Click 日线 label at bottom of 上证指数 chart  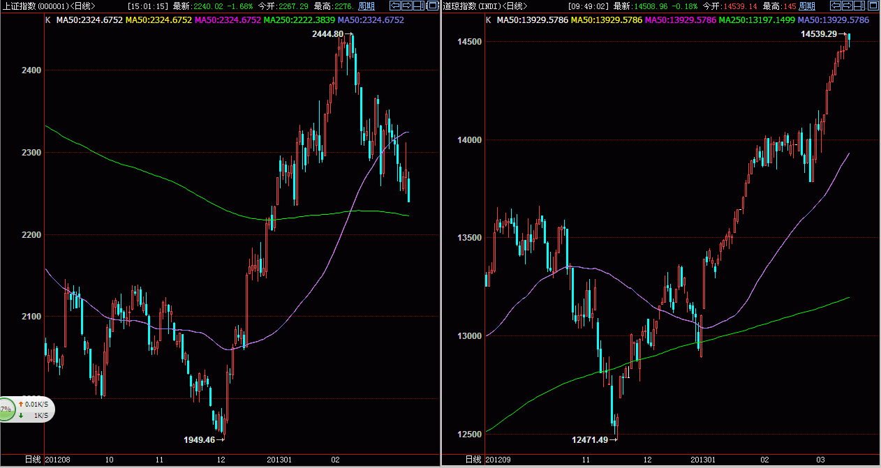pos(33,460)
